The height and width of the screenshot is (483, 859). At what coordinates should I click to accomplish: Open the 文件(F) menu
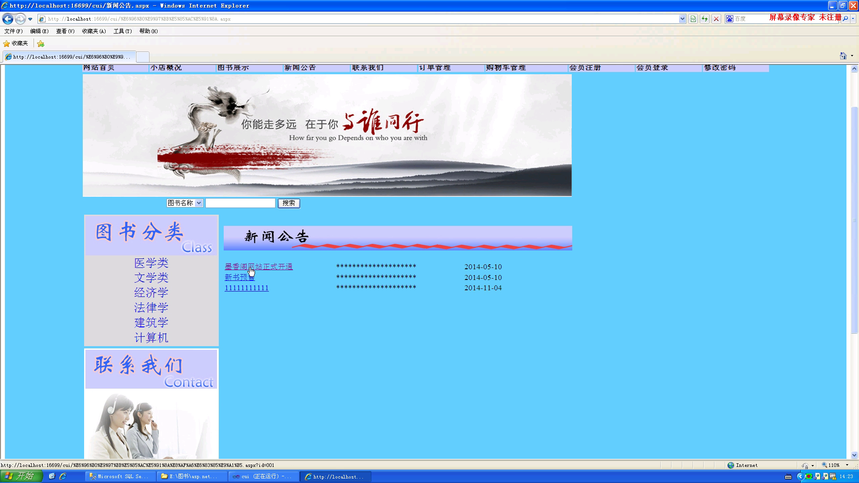click(13, 31)
